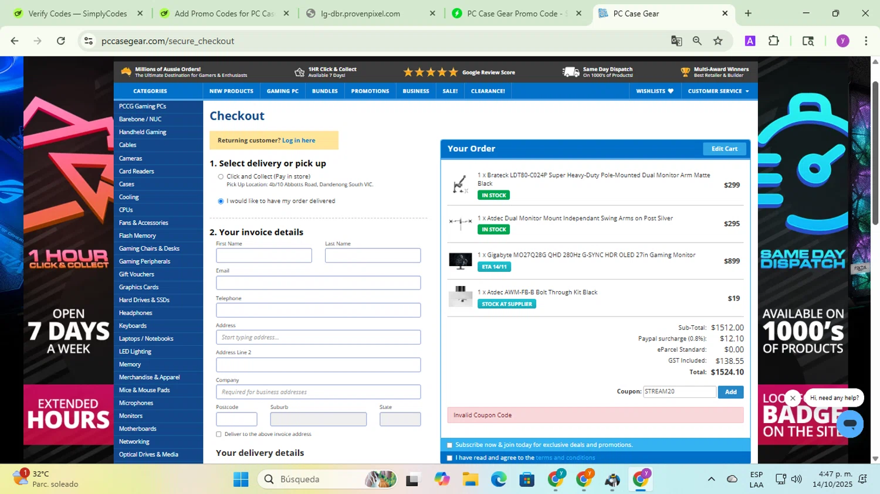Click the Edit Cart button
The image size is (880, 494).
[724, 149]
